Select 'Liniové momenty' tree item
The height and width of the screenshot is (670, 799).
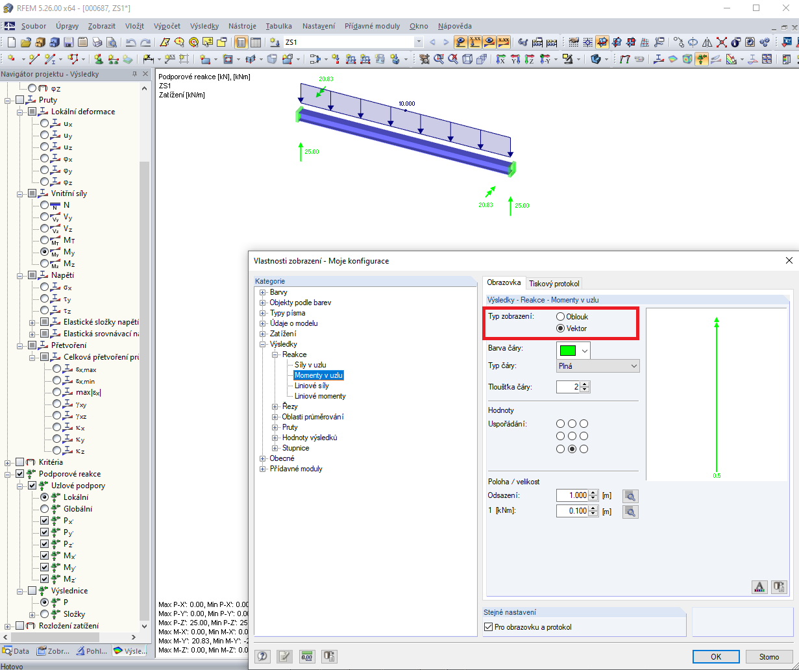point(320,396)
